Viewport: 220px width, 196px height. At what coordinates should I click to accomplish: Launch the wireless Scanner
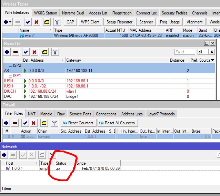coord(146,22)
